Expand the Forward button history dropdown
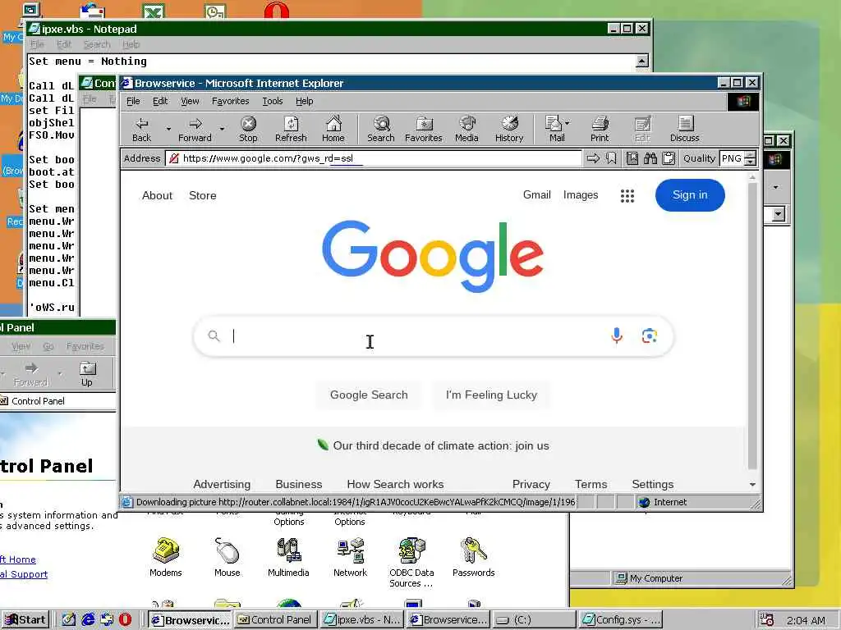Screen dimensions: 841x630 222,129
